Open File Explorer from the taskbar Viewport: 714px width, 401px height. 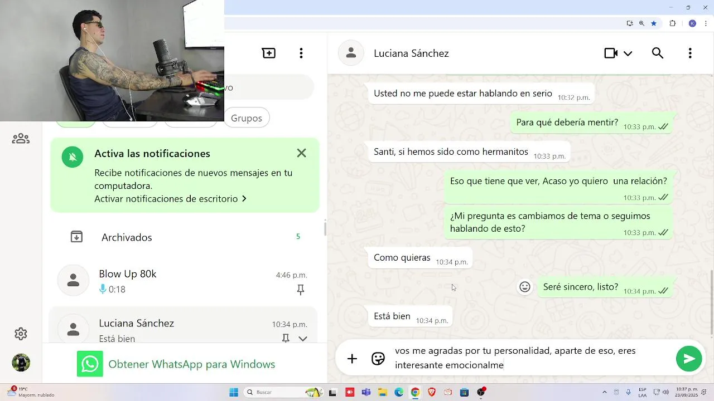coord(383,392)
